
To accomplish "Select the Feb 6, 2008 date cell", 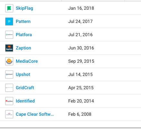I will click(x=80, y=114).
